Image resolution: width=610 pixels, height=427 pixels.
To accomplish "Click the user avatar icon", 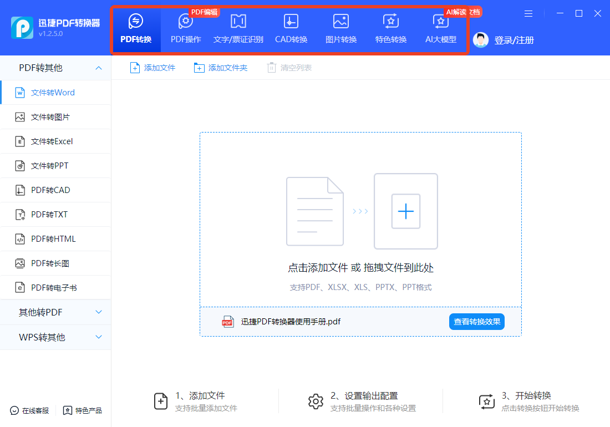I will tap(481, 40).
